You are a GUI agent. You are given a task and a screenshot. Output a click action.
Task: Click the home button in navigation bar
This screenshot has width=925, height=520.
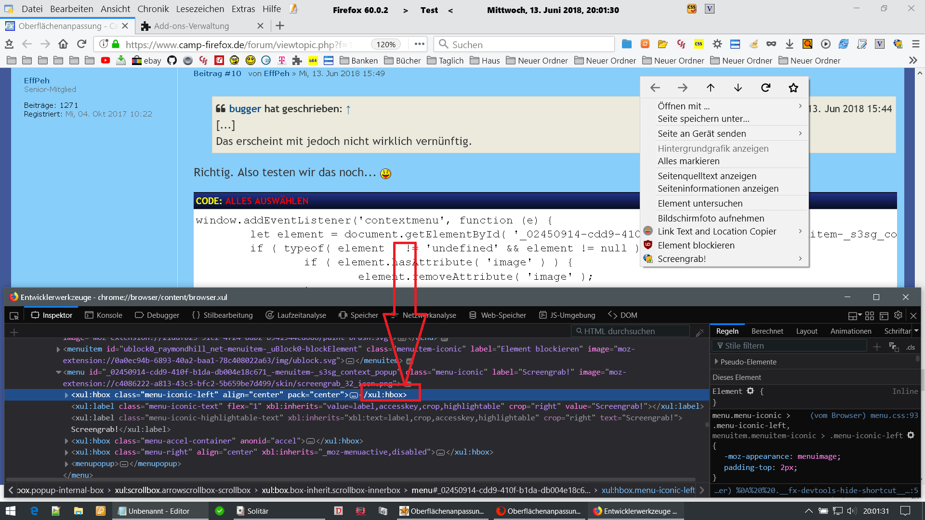(x=63, y=44)
